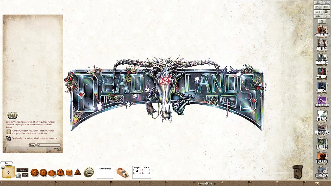Open the Mood dropdown in chat

click(48, 145)
